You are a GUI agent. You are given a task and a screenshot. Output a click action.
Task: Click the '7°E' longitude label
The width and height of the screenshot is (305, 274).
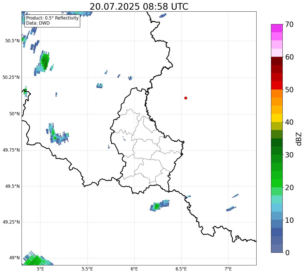[228, 269]
